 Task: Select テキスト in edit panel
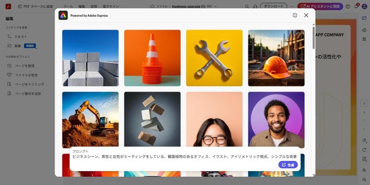click(x=17, y=37)
